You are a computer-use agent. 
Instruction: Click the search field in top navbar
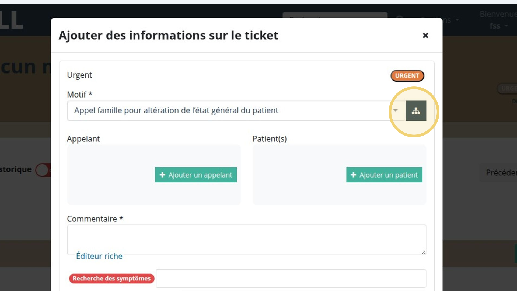(335, 15)
